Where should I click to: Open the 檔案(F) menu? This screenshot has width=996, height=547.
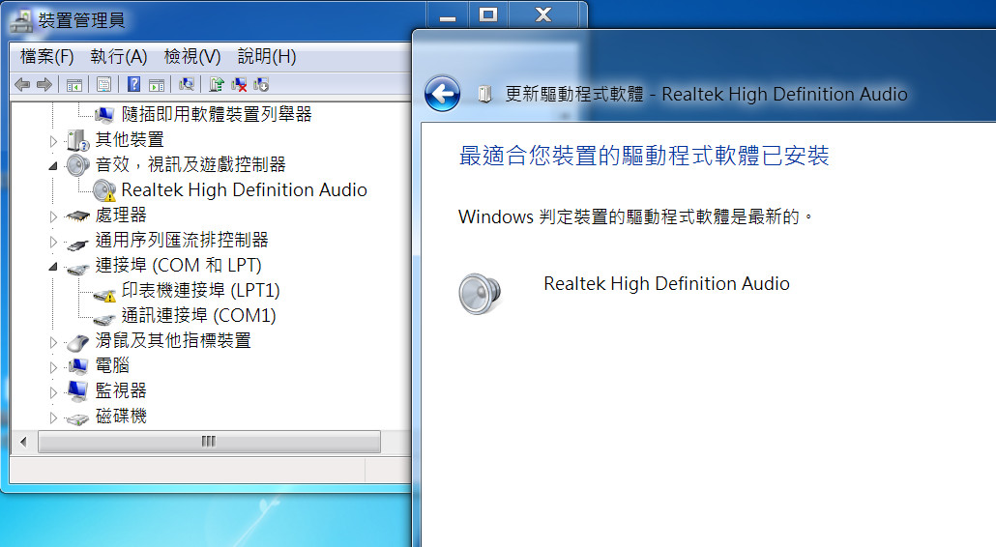[47, 56]
